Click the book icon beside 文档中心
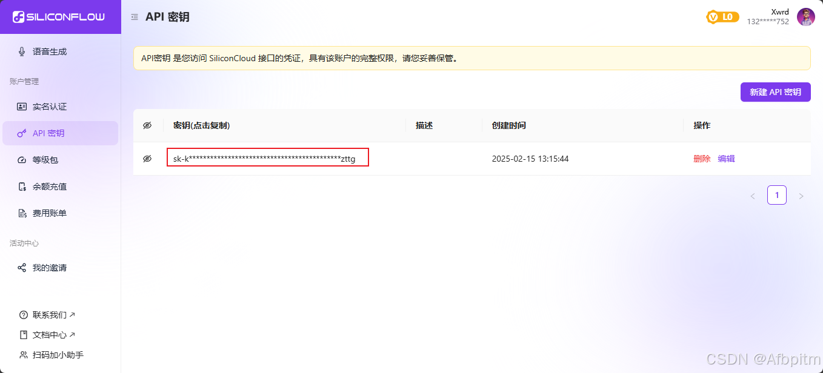 24,335
